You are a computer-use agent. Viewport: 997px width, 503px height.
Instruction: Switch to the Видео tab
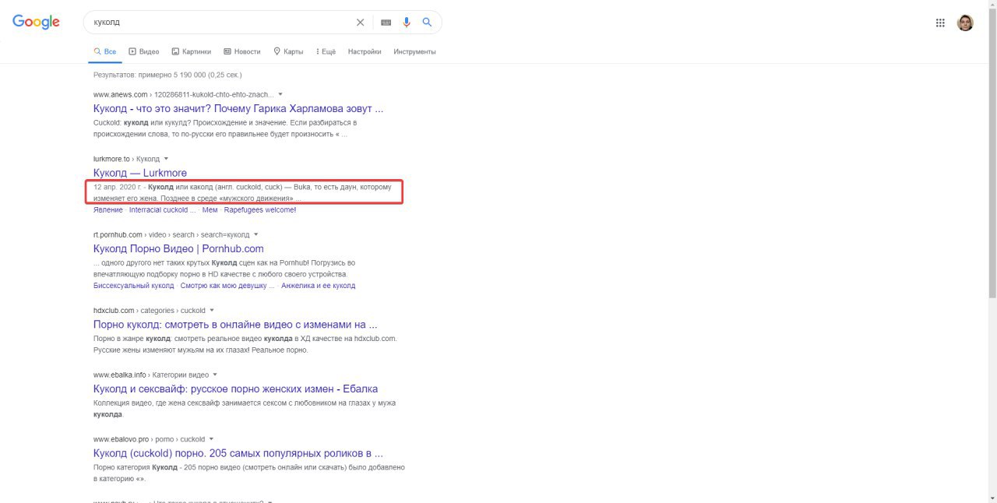[144, 51]
